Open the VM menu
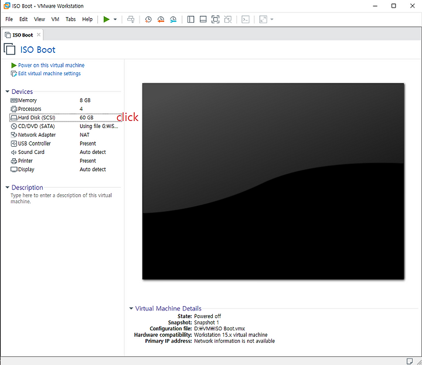 [x=55, y=19]
